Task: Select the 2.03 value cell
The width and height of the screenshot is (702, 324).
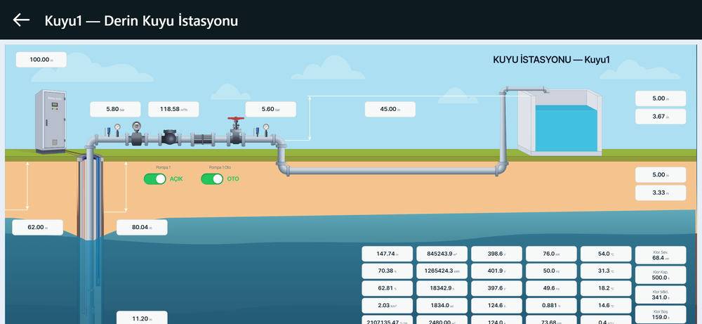Action: coord(387,306)
